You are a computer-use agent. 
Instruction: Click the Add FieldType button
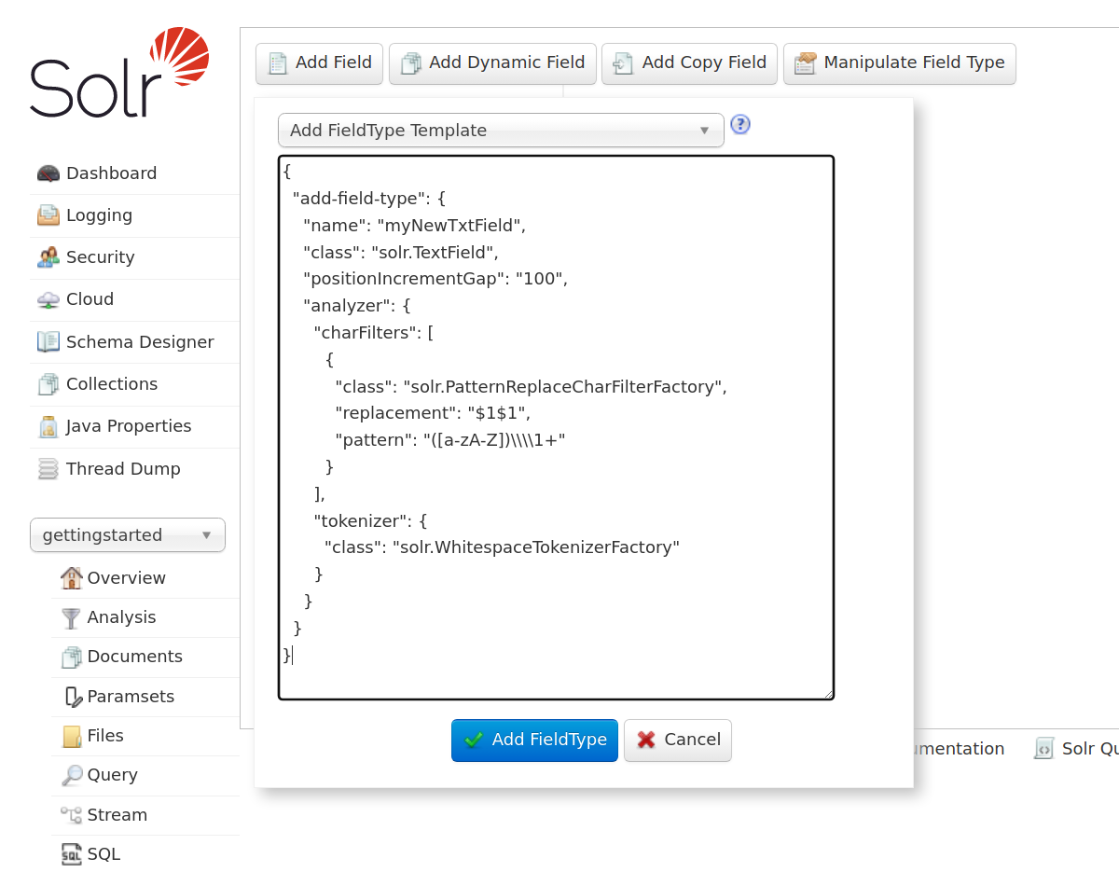point(534,740)
